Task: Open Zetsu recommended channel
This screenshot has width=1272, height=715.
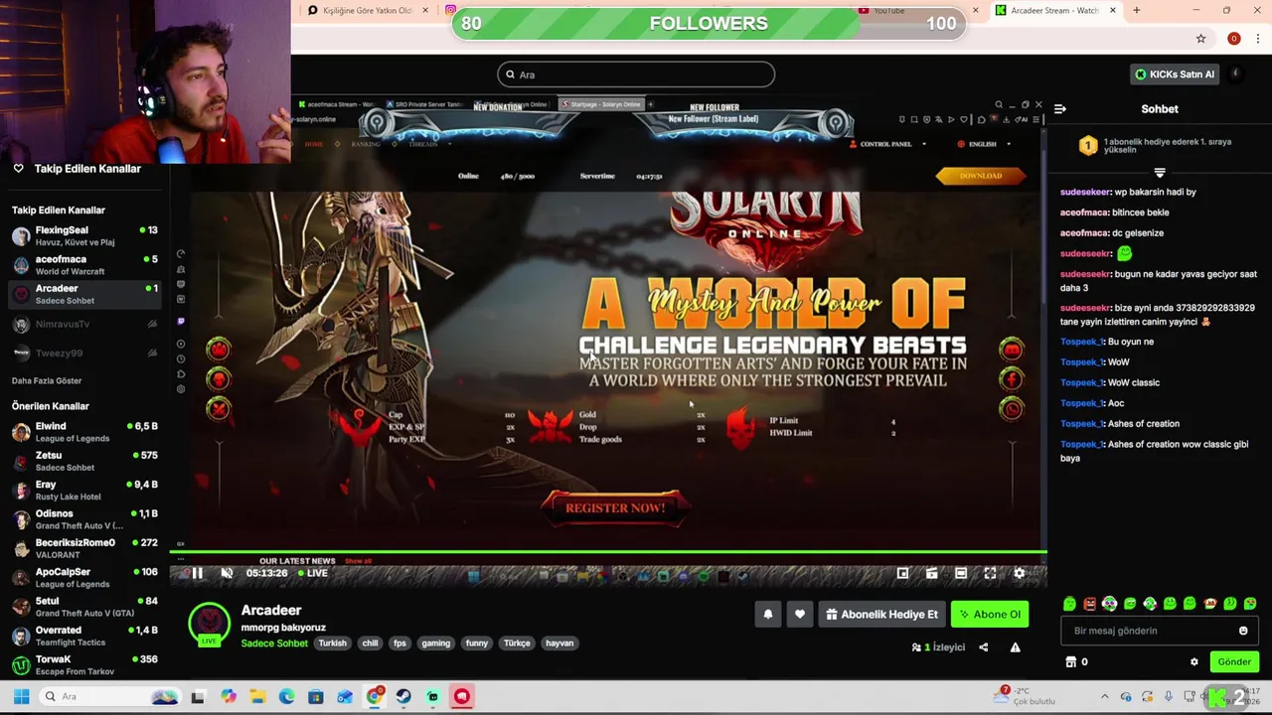Action: [x=84, y=461]
